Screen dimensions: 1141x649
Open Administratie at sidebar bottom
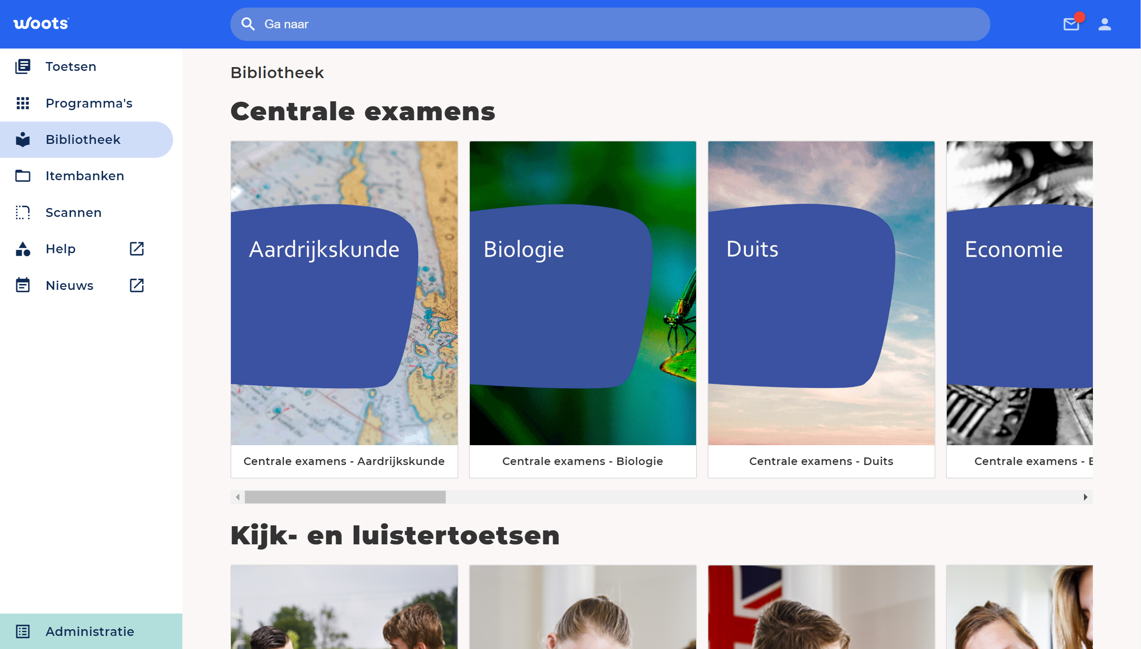[91, 631]
